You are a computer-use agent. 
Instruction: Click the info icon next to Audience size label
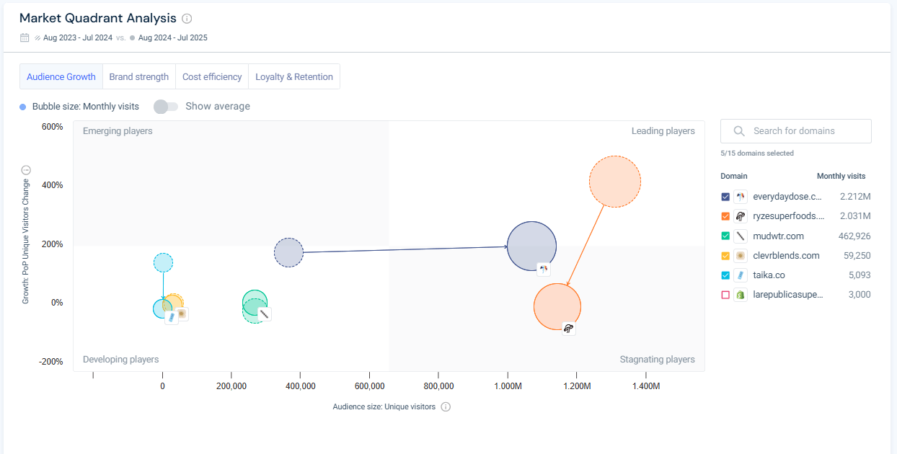click(446, 407)
